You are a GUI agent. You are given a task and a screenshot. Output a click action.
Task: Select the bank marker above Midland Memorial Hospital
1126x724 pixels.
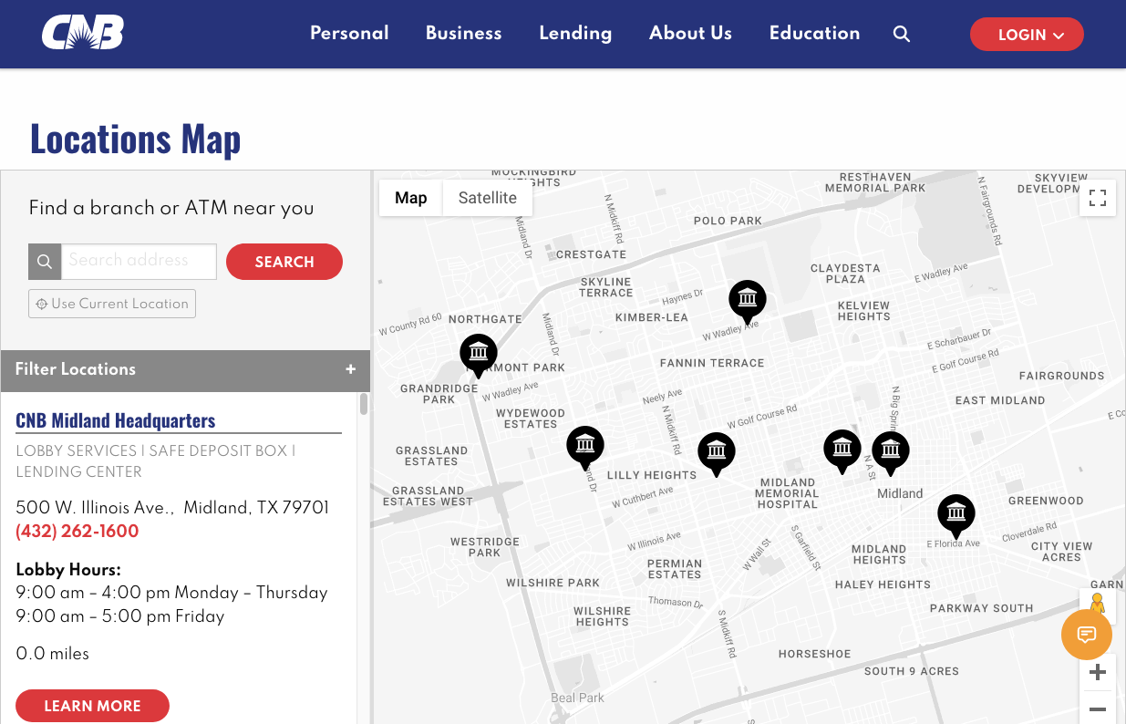pos(842,451)
